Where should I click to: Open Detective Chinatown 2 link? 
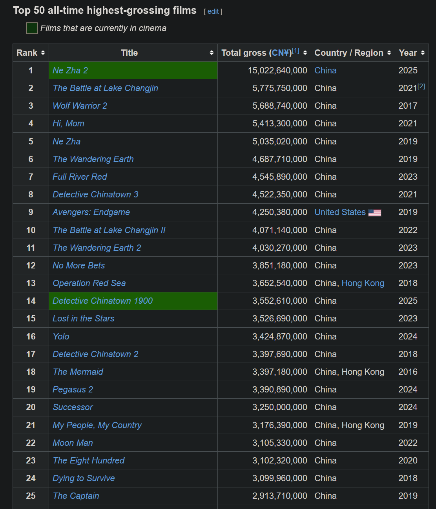point(95,354)
